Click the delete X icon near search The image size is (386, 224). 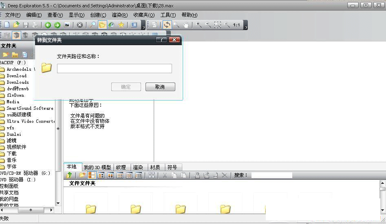pyautogui.click(x=224, y=175)
